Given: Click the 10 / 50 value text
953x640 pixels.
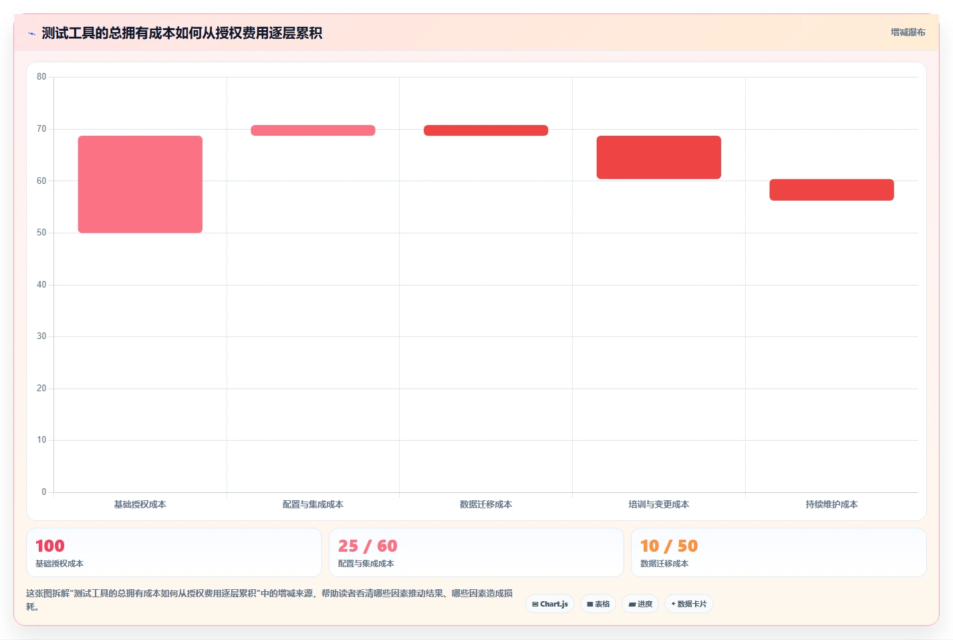Looking at the screenshot, I should tap(669, 546).
